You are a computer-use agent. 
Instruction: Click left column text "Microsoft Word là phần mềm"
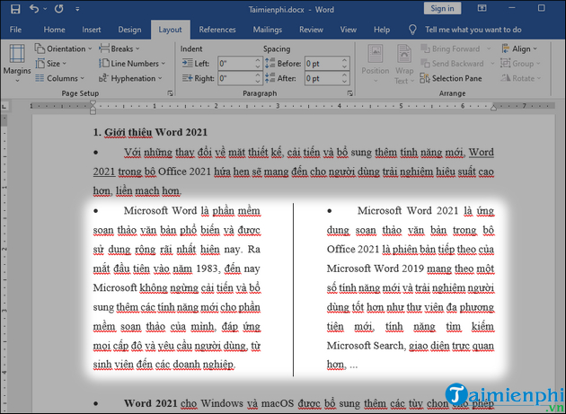coord(191,211)
